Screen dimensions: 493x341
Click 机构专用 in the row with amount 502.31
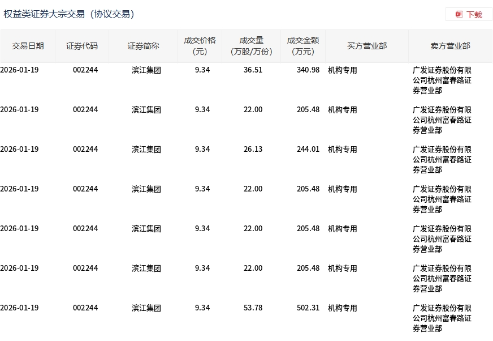click(x=343, y=308)
